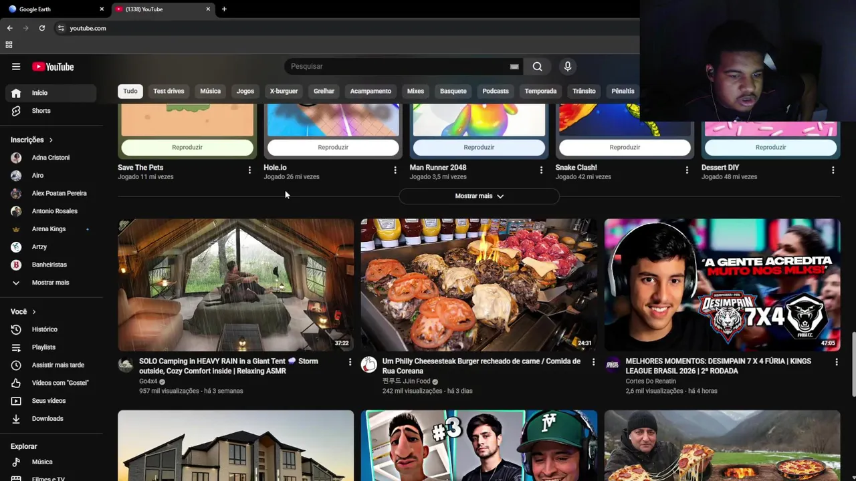Open a new browser tab
This screenshot has width=856, height=481.
pos(224,9)
